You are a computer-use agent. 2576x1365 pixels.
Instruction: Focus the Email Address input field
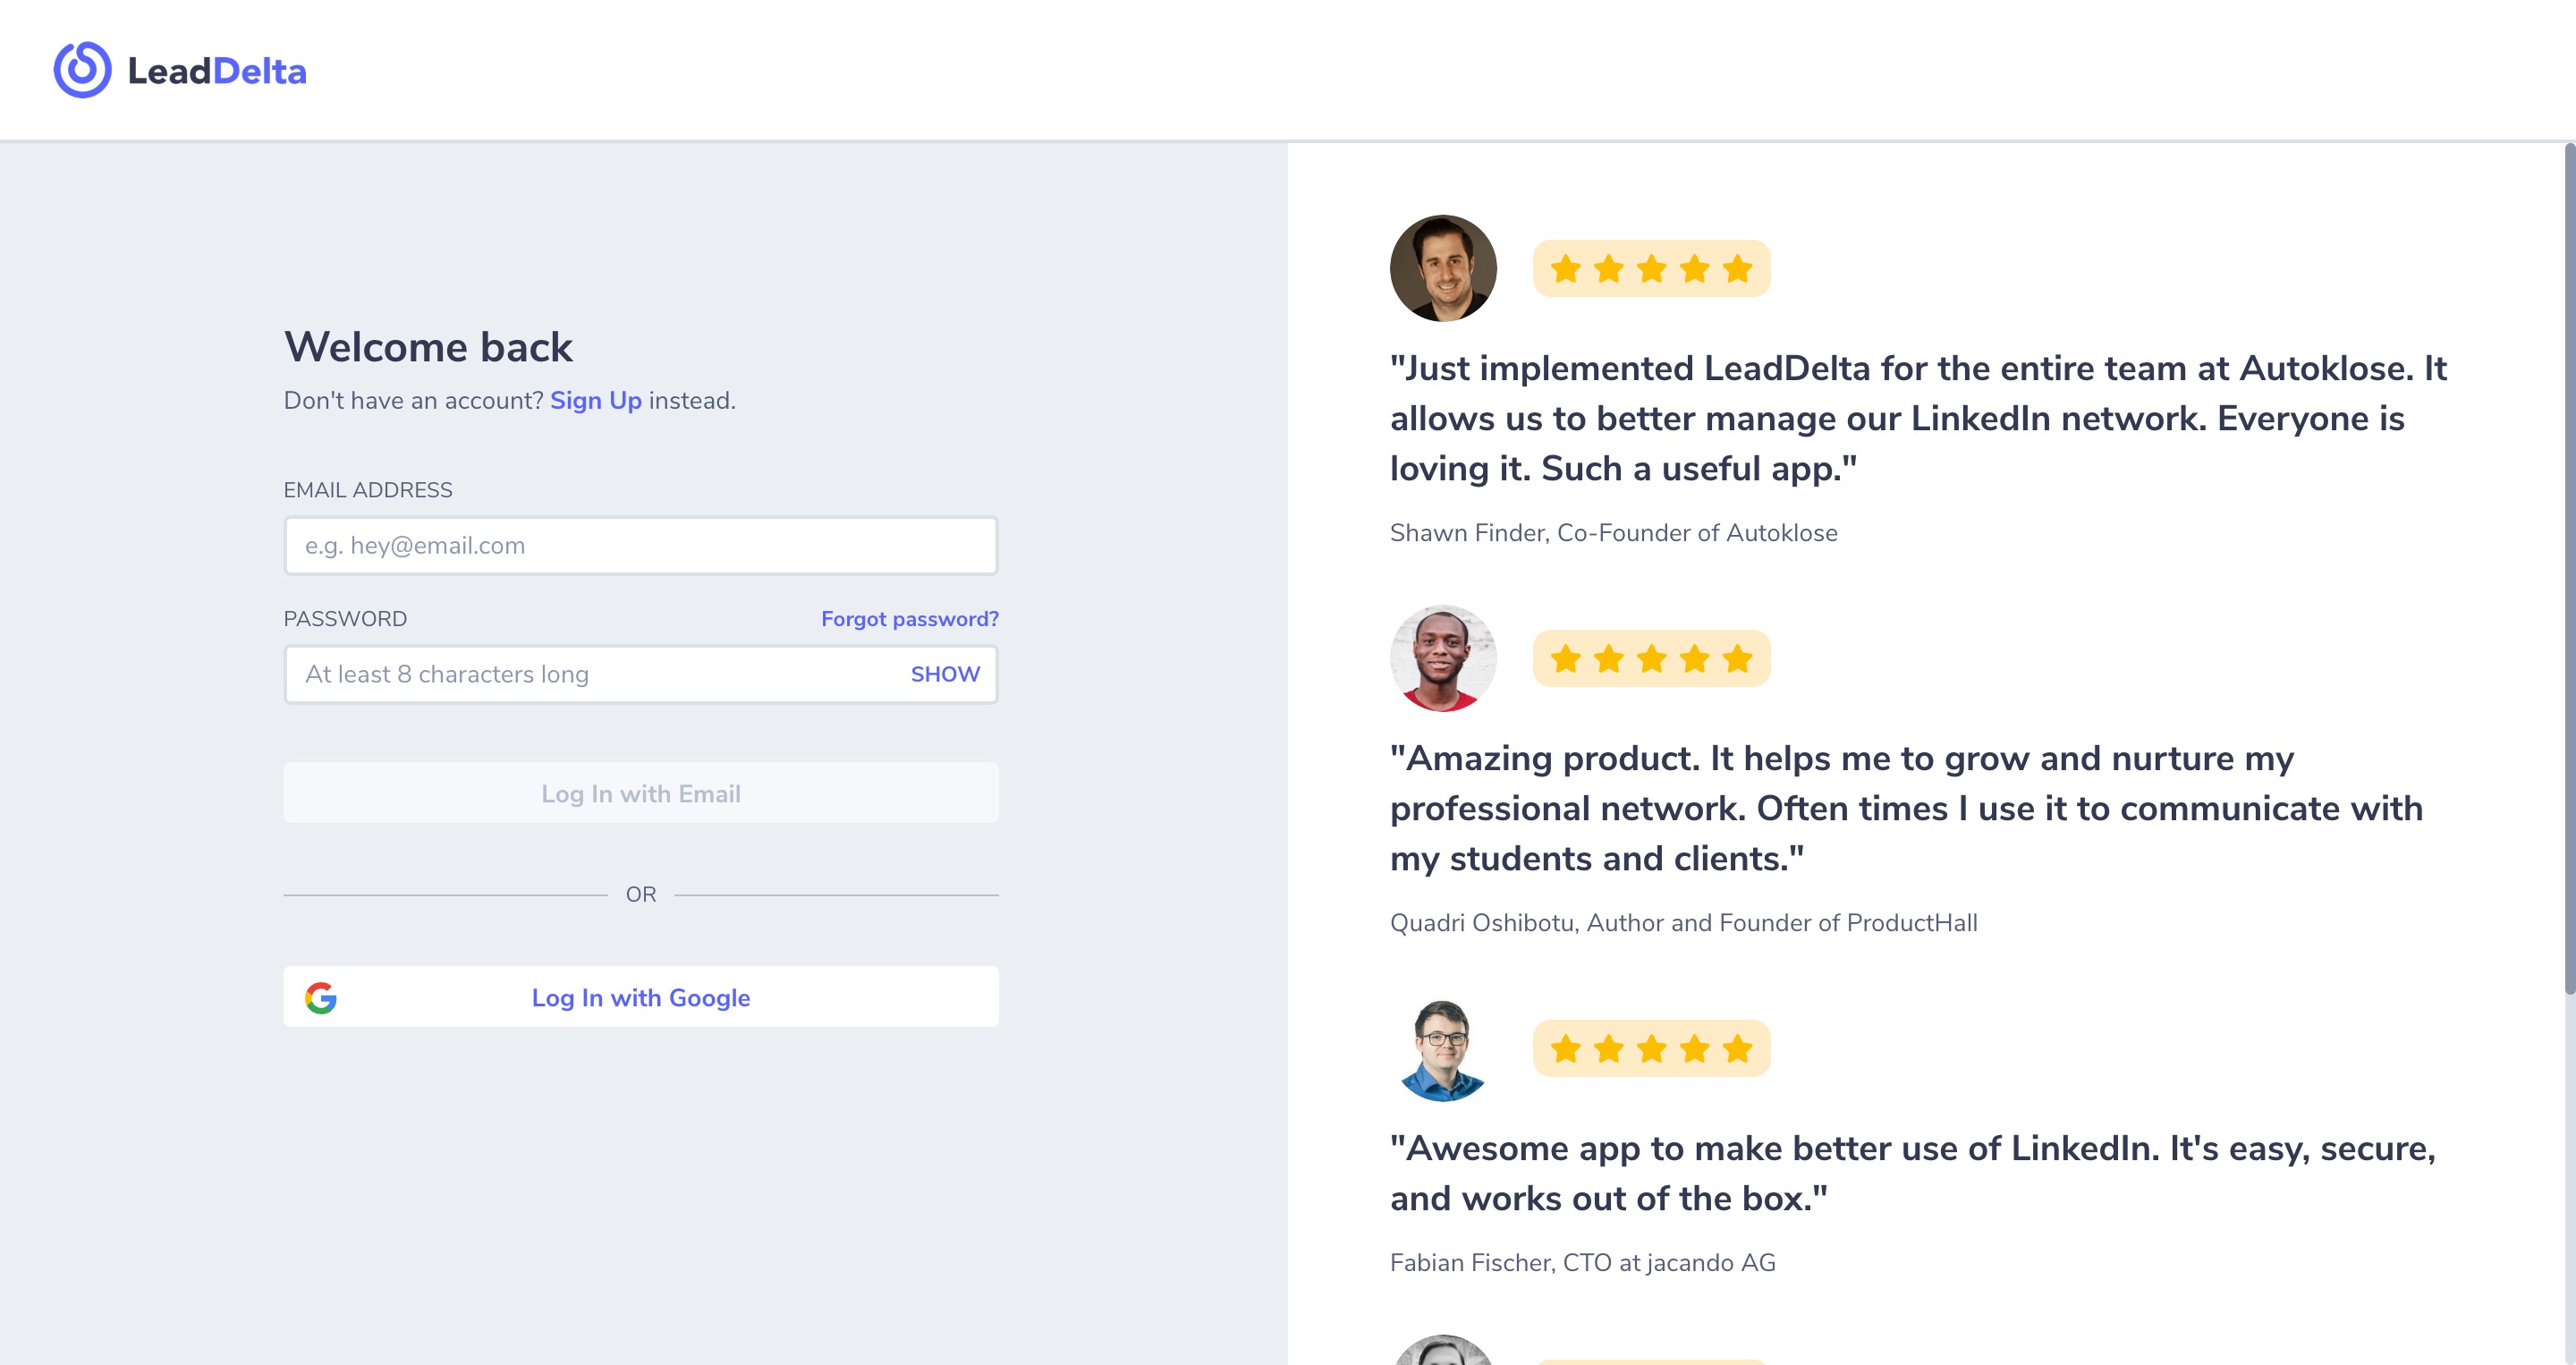(641, 545)
